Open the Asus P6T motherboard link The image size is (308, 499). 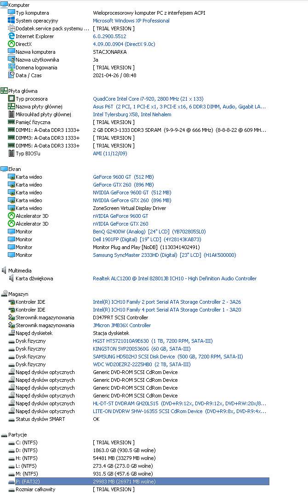coord(179,107)
